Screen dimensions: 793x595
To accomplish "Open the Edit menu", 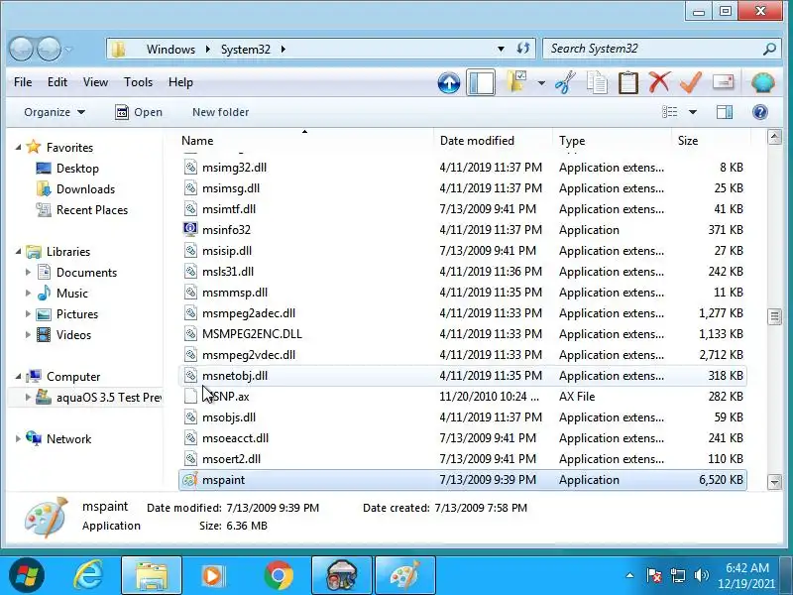I will click(57, 82).
